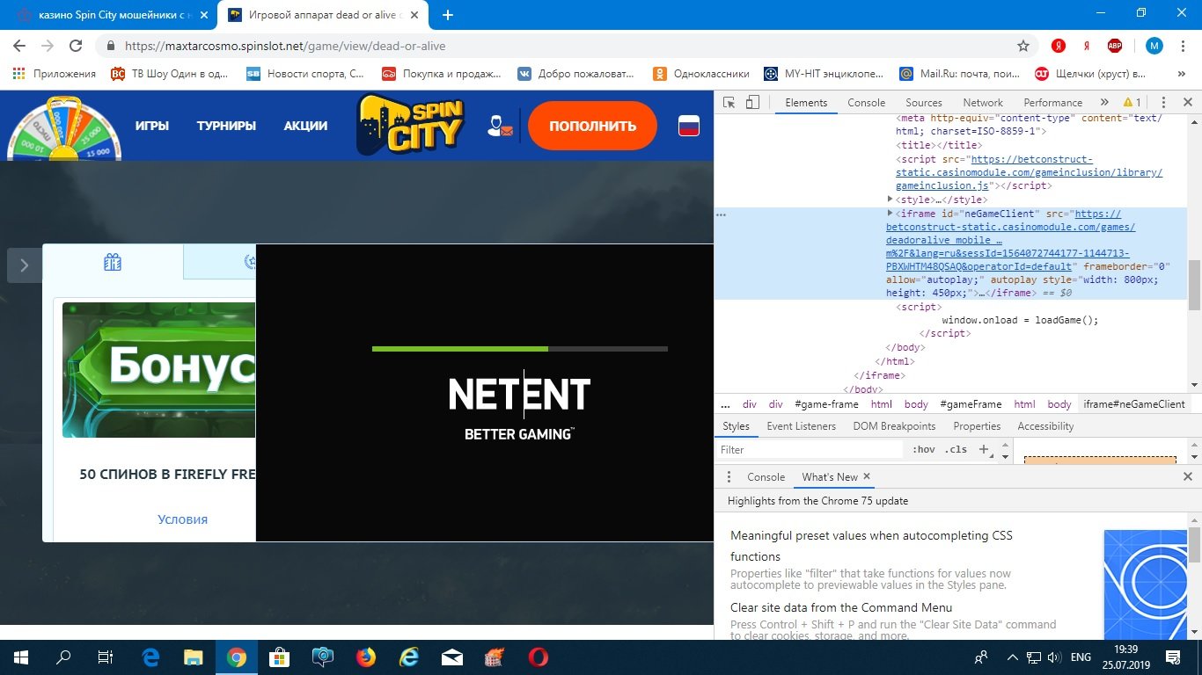Expand the iframe neGameClient node
This screenshot has width=1202, height=675.
[890, 214]
